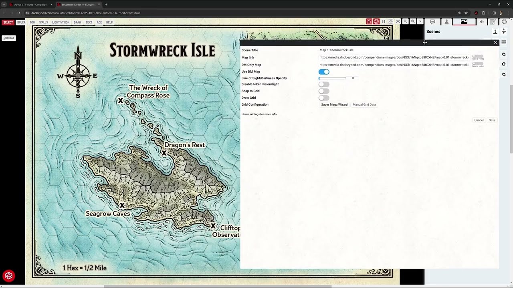The image size is (513, 288).
Task: Enable Disable token vision/light toggle
Action: [x=324, y=84]
